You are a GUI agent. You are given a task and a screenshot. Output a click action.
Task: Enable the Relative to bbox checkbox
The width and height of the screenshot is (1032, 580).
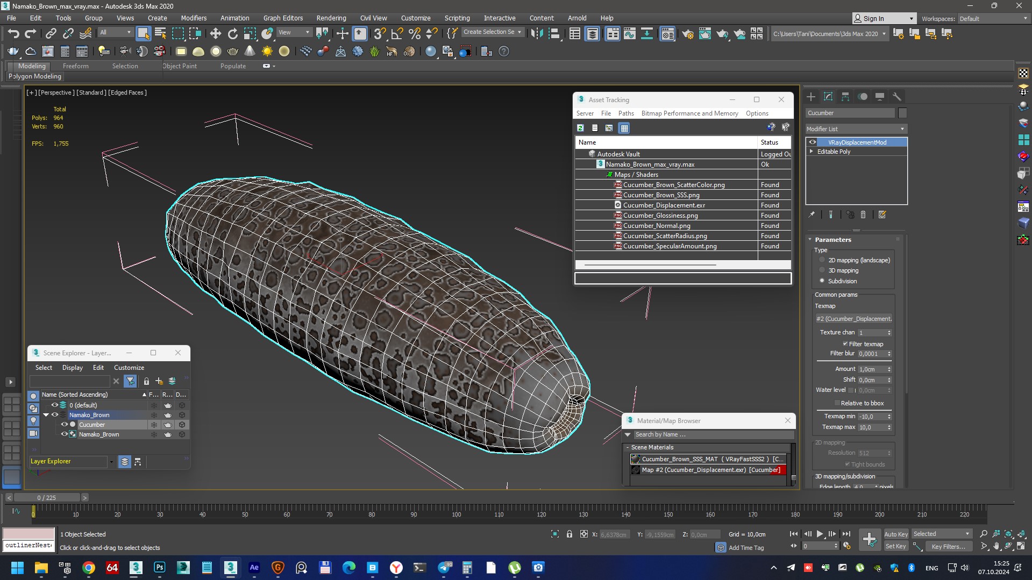pos(837,403)
